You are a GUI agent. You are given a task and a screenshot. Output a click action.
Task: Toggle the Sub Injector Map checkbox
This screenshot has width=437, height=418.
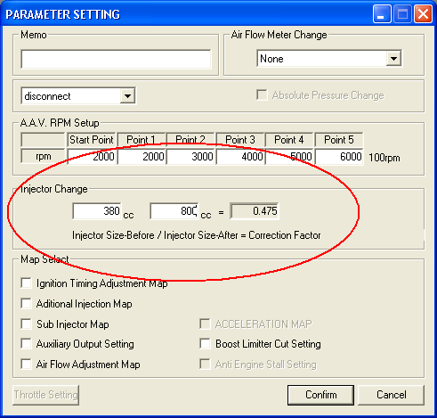pyautogui.click(x=27, y=324)
